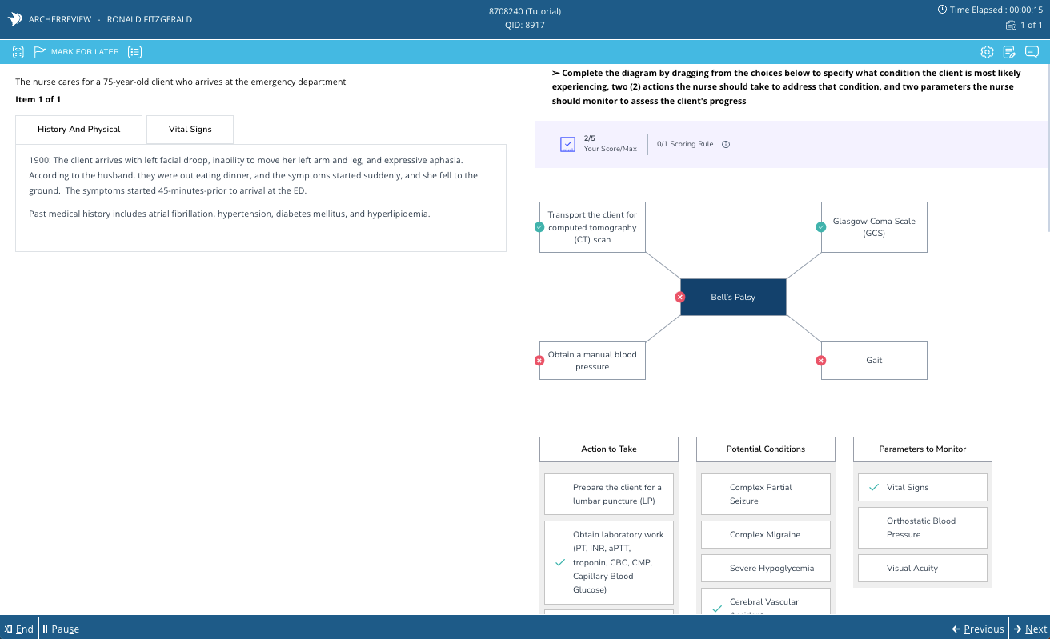Screen dimensions: 1050x639
Task: Click the Scoring Rule info icon
Action: pyautogui.click(x=726, y=145)
